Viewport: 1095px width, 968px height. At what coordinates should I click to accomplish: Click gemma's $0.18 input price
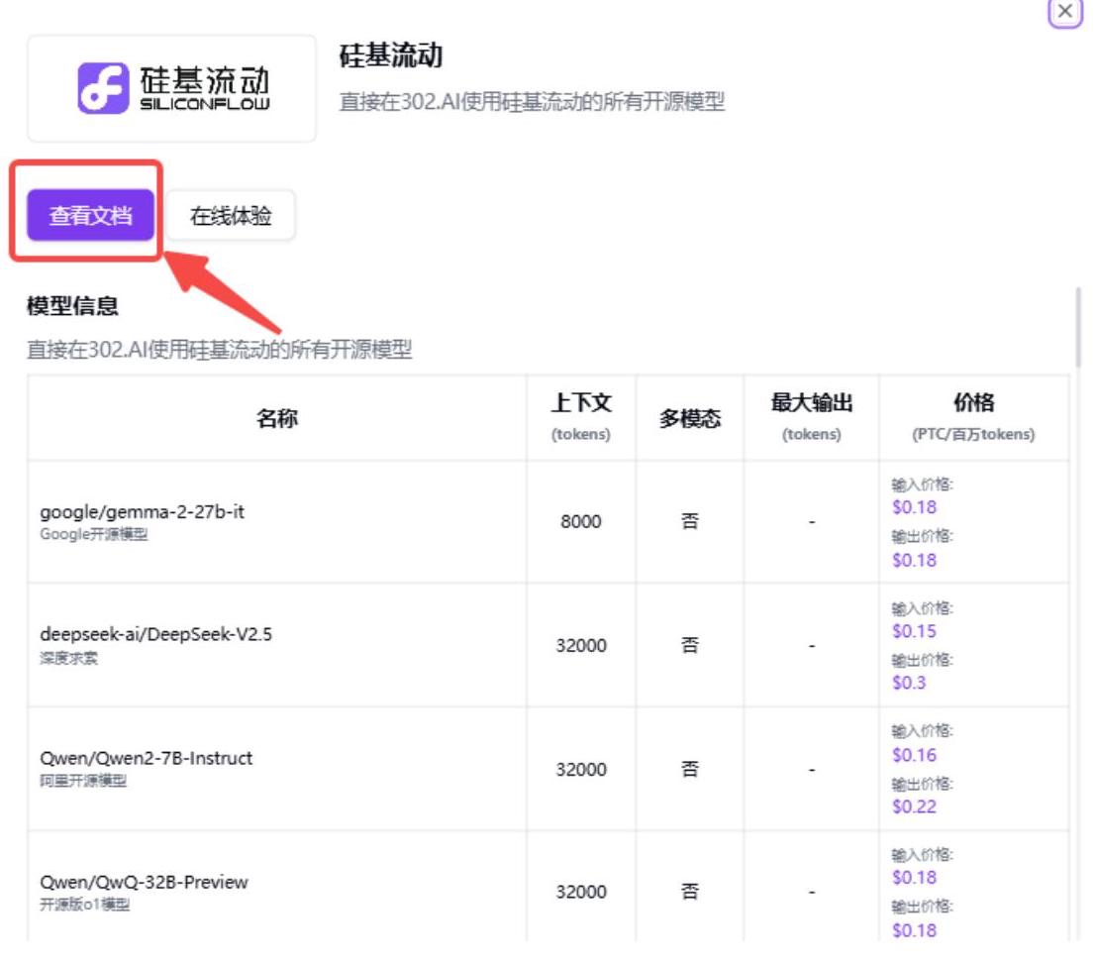coord(914,506)
